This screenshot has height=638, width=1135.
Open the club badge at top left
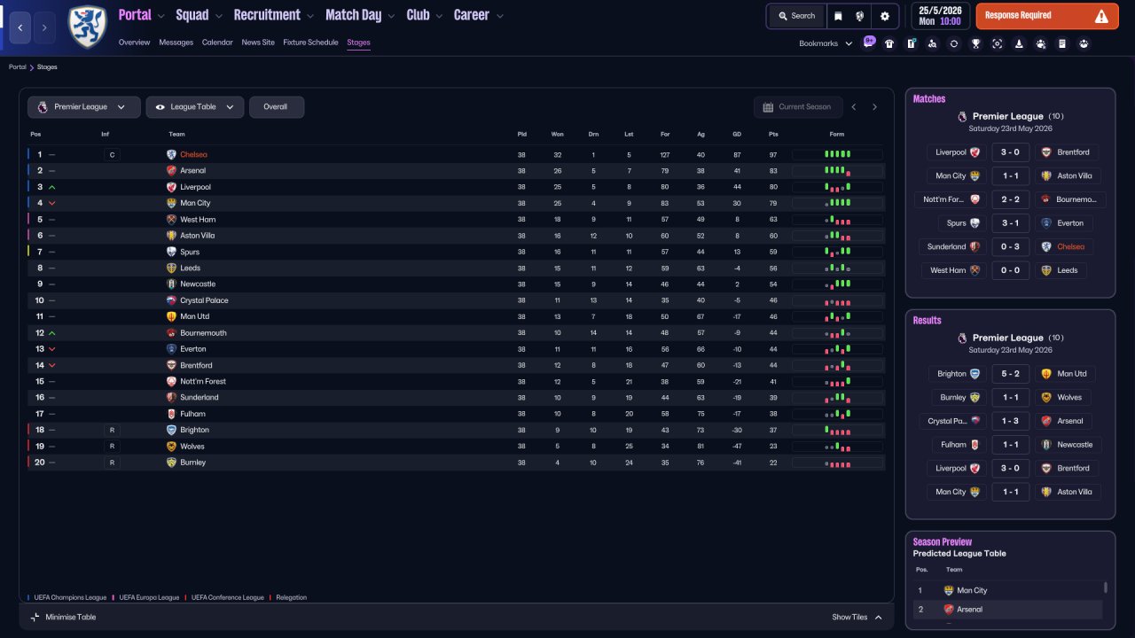coord(87,27)
